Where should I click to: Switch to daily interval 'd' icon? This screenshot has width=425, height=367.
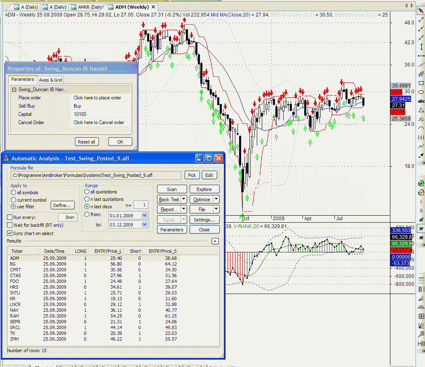coord(421,219)
